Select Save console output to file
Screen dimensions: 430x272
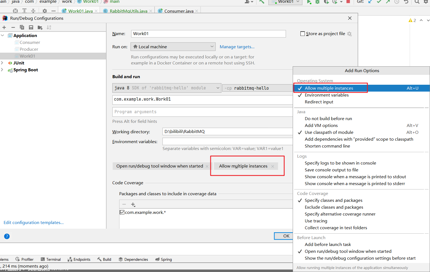(361, 170)
